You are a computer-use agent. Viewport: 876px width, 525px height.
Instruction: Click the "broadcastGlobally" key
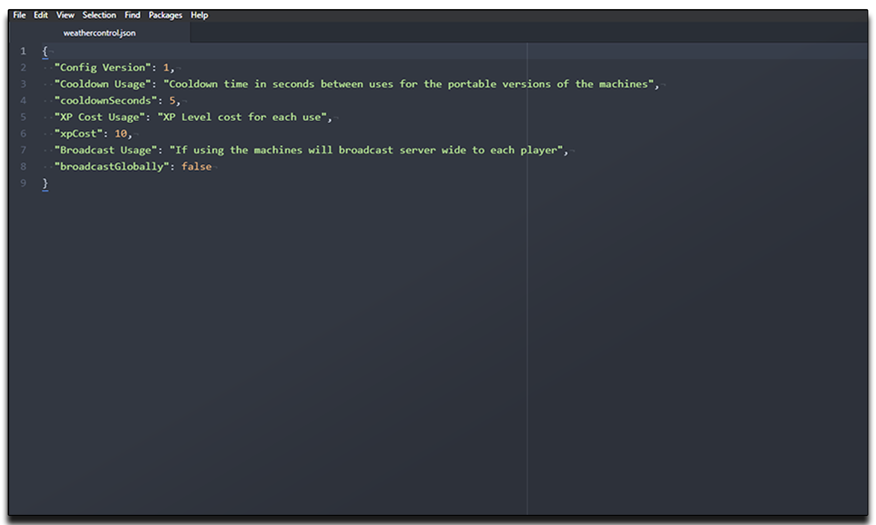111,167
